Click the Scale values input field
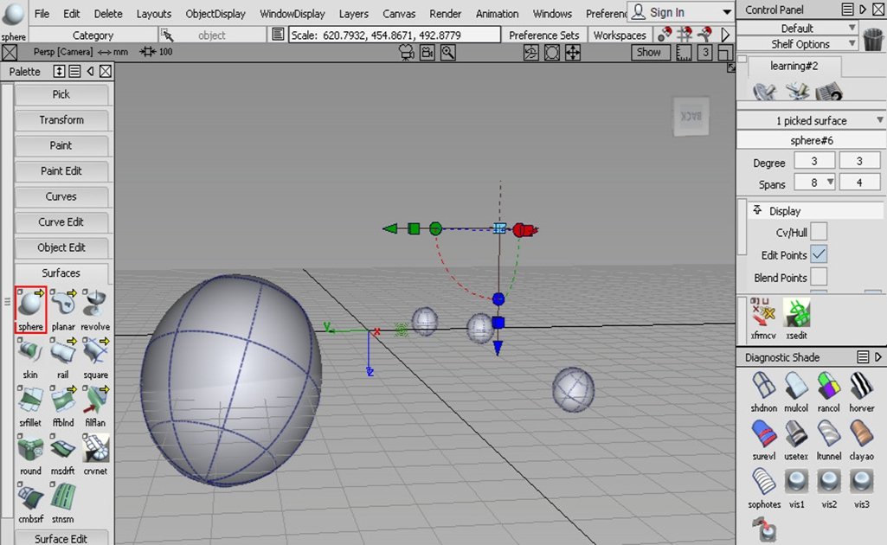887x545 pixels. click(x=395, y=35)
